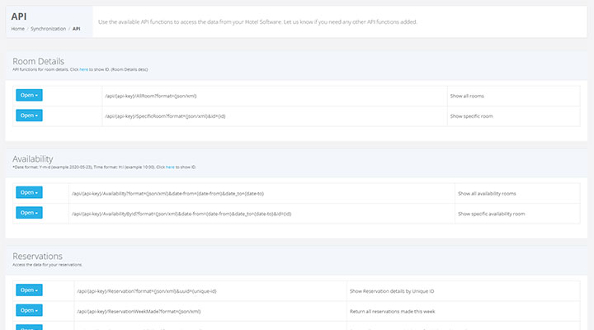
Task: Click 'here' link in Availability description
Action: [x=170, y=167]
